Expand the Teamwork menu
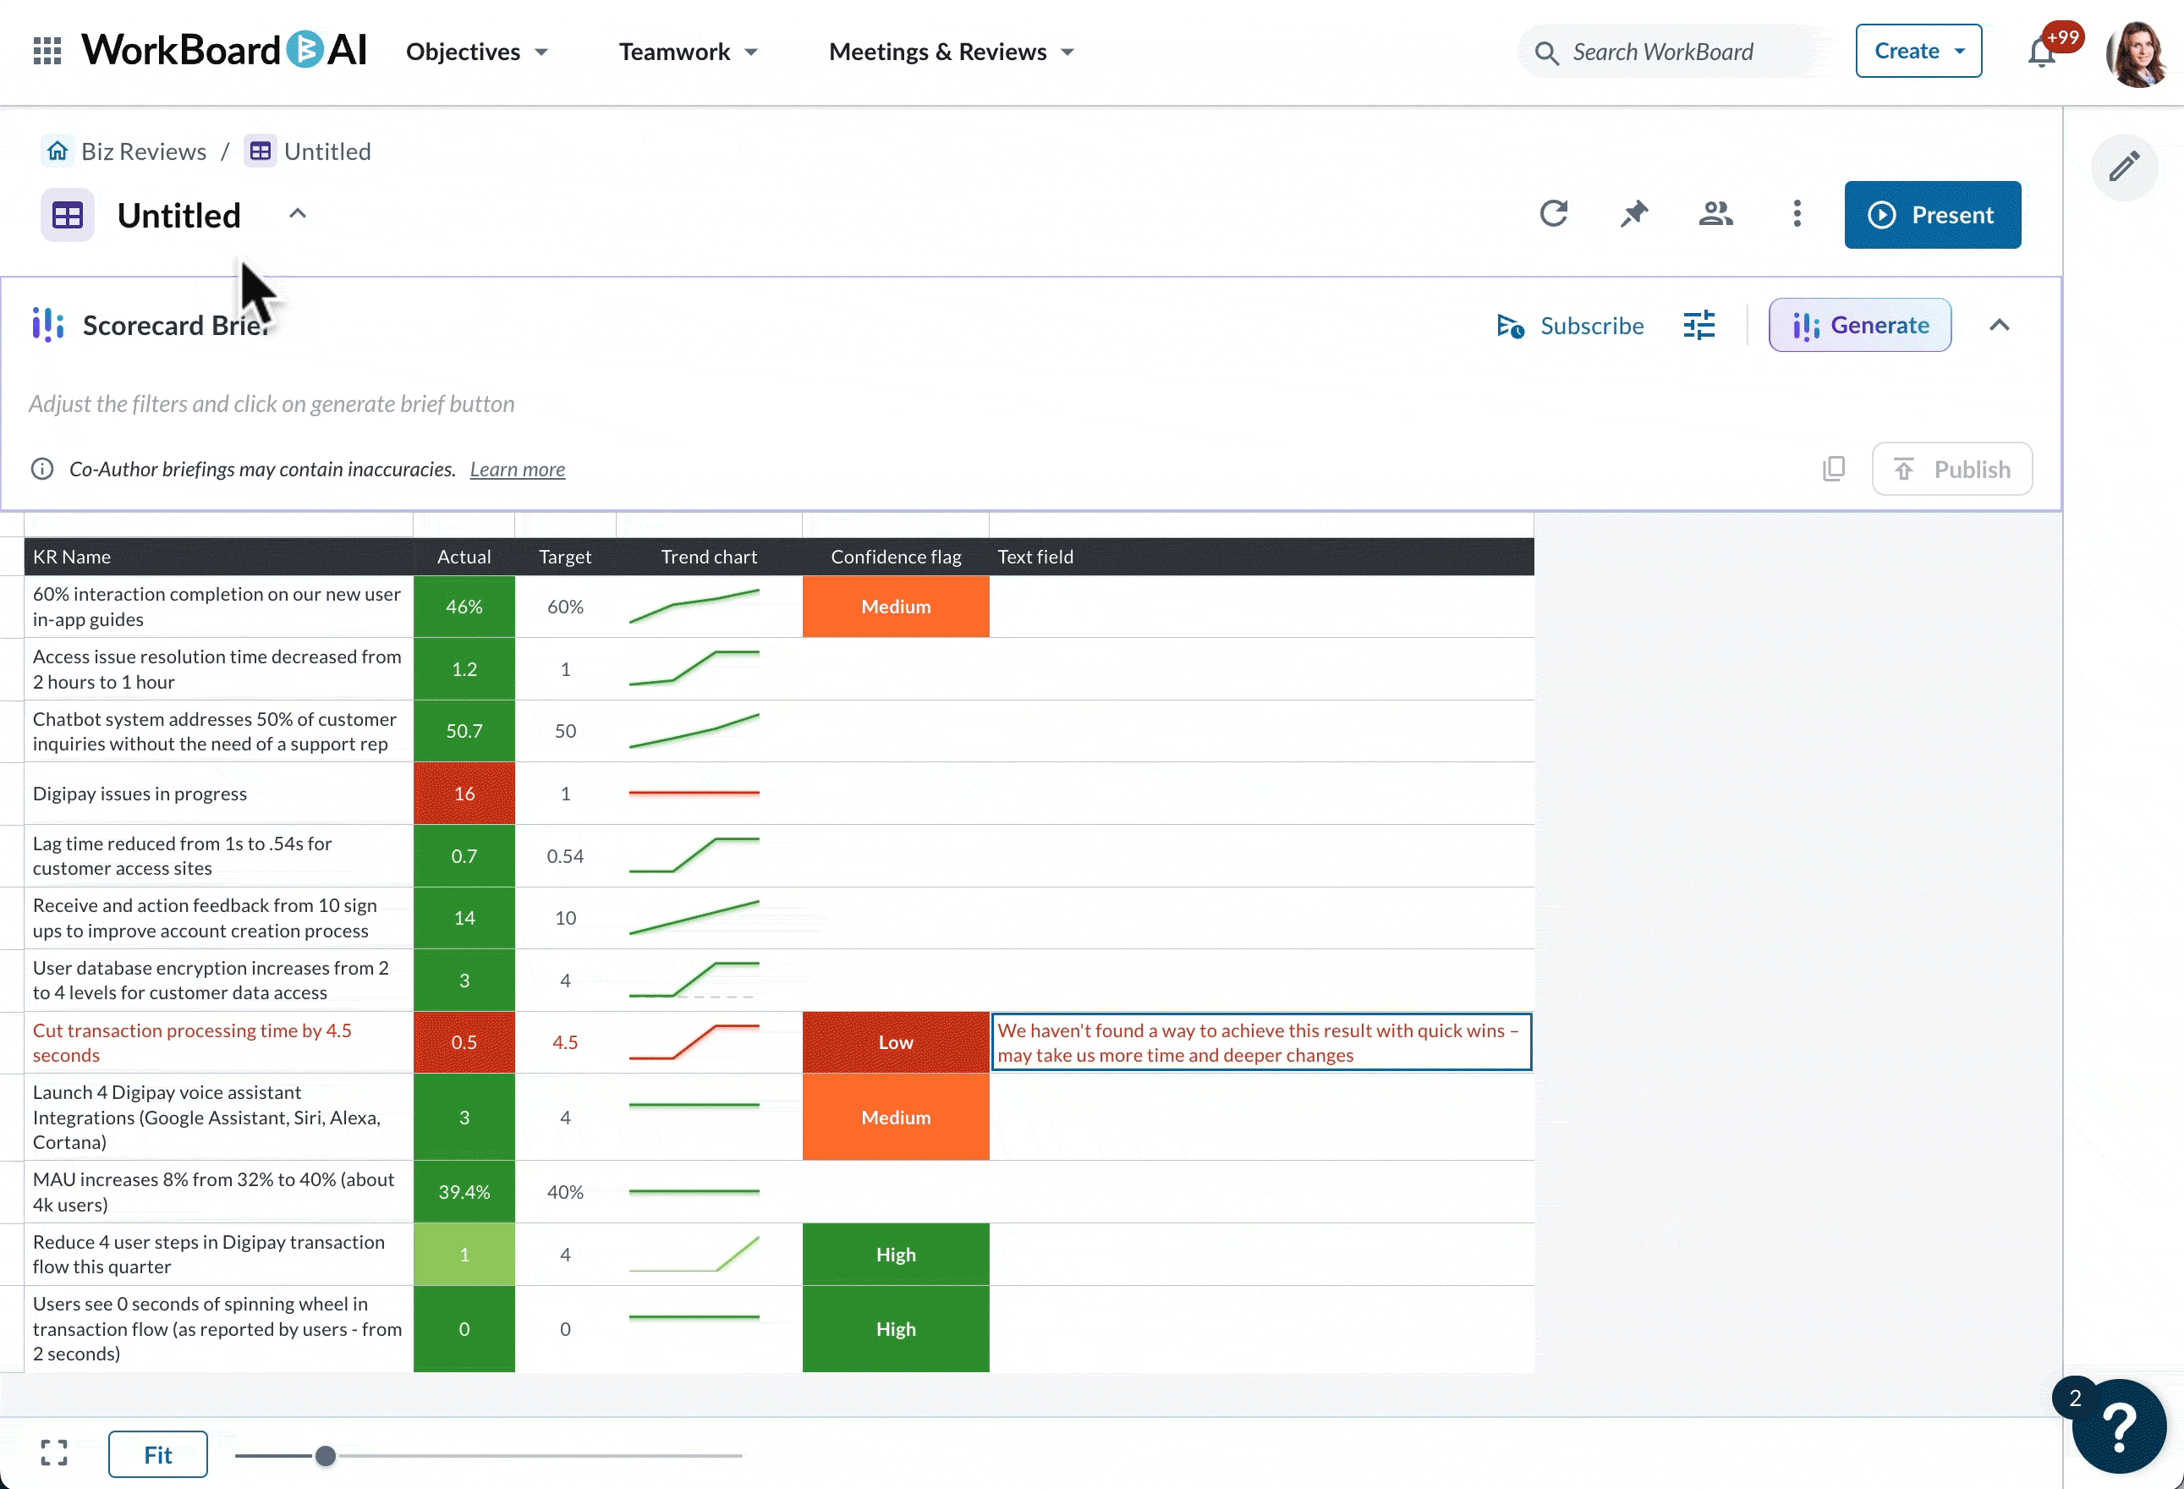Screen dimensions: 2184x1489 click(688, 52)
